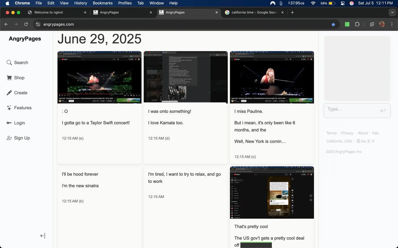Open Sign Up via the person icon

(x=9, y=138)
